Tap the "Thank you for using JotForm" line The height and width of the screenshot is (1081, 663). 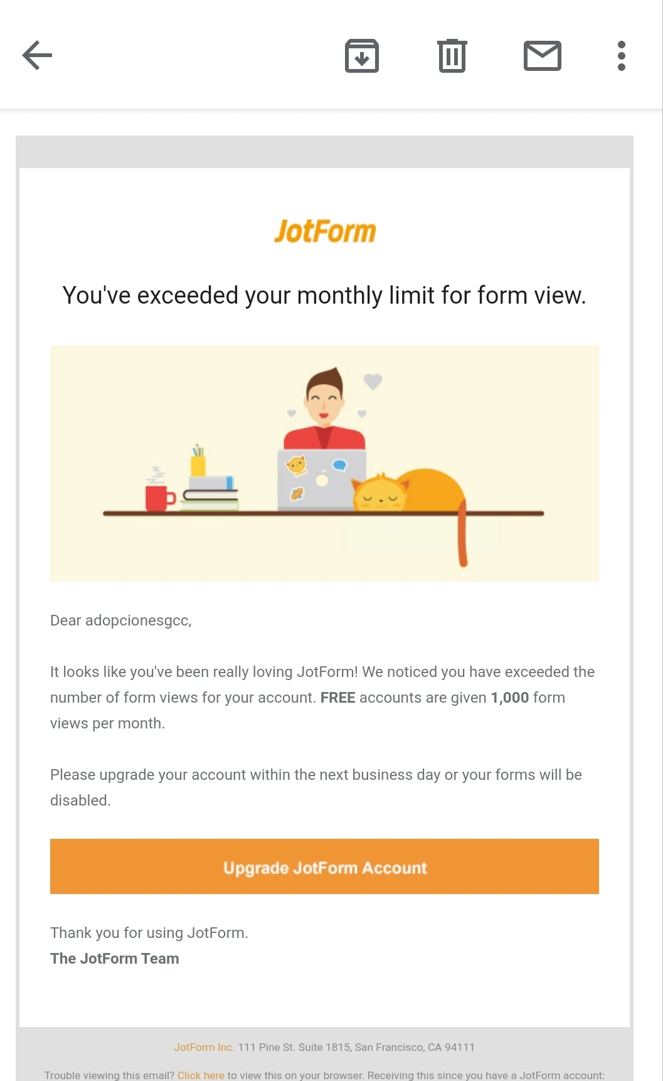(149, 932)
